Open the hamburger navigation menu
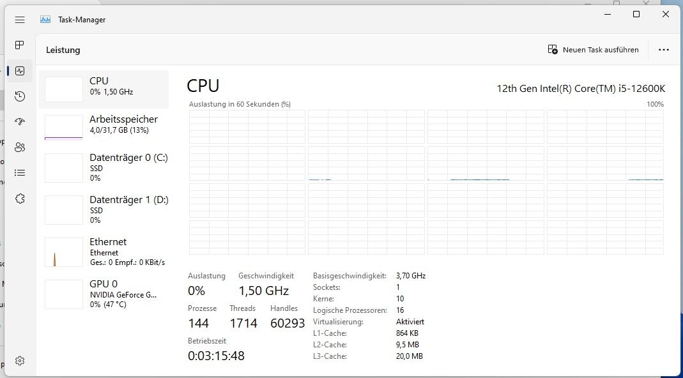Viewport: 683px width, 378px height. (20, 20)
